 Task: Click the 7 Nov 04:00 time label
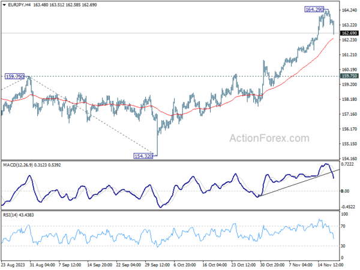(x=300, y=265)
